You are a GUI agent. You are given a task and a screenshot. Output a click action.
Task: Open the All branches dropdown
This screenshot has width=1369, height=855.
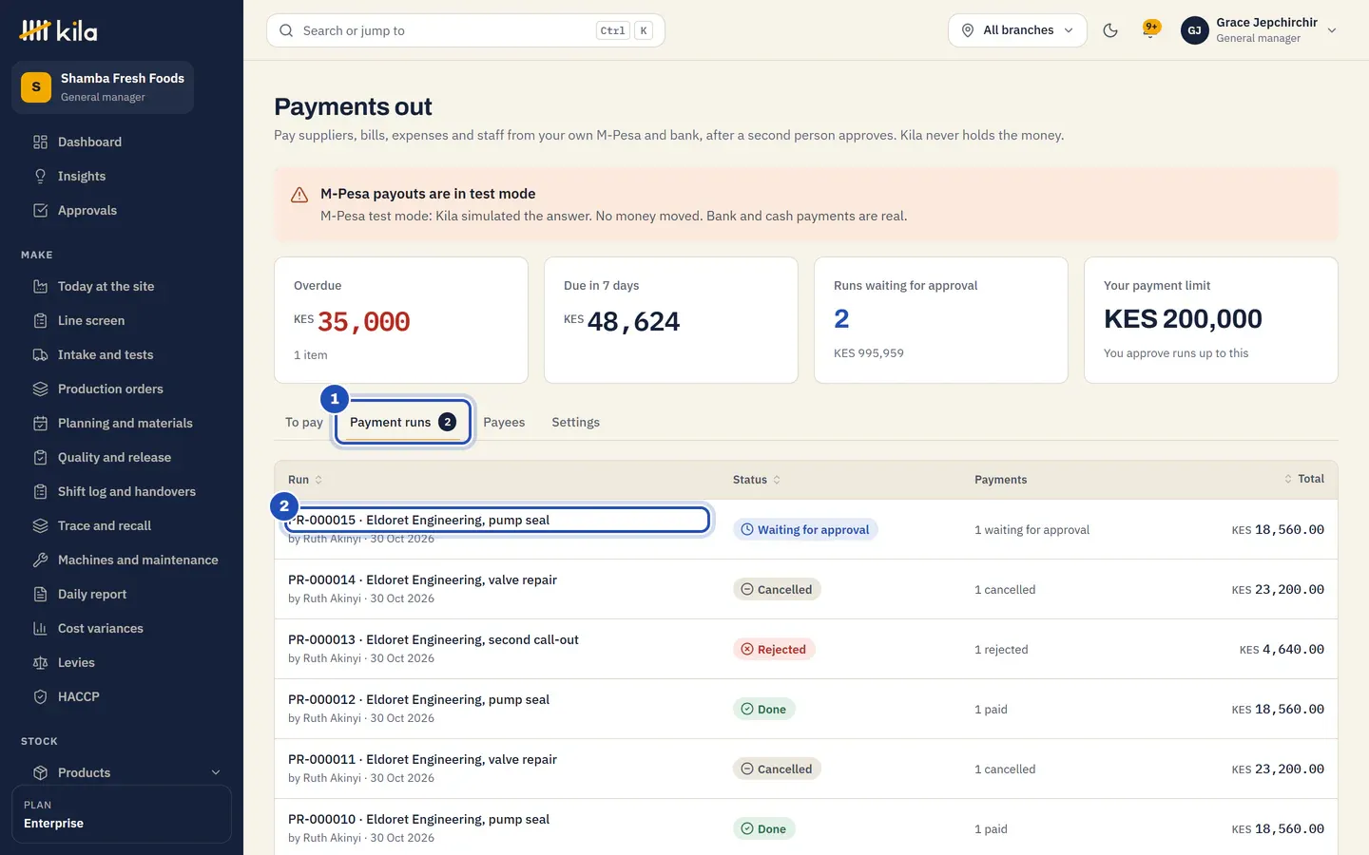point(1017,30)
